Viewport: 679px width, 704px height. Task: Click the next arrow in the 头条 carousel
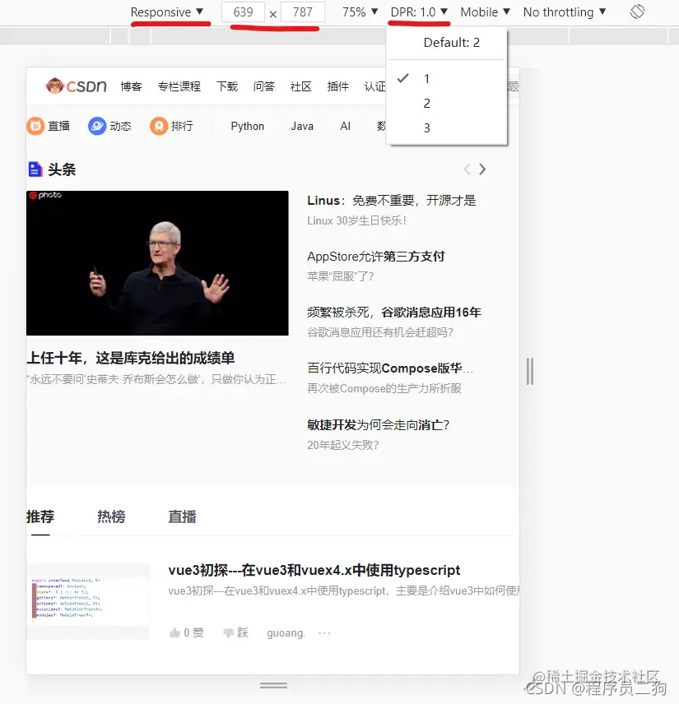coord(482,169)
